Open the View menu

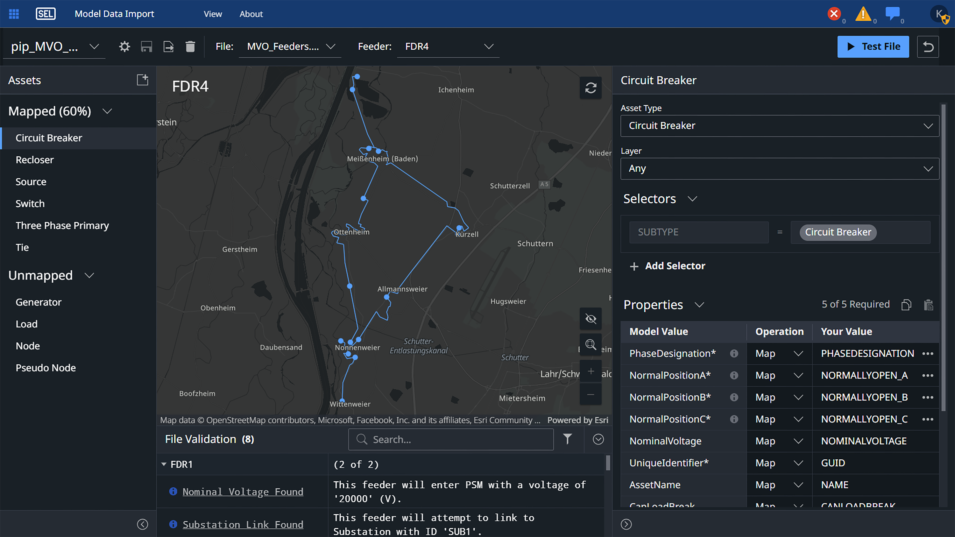tap(213, 14)
